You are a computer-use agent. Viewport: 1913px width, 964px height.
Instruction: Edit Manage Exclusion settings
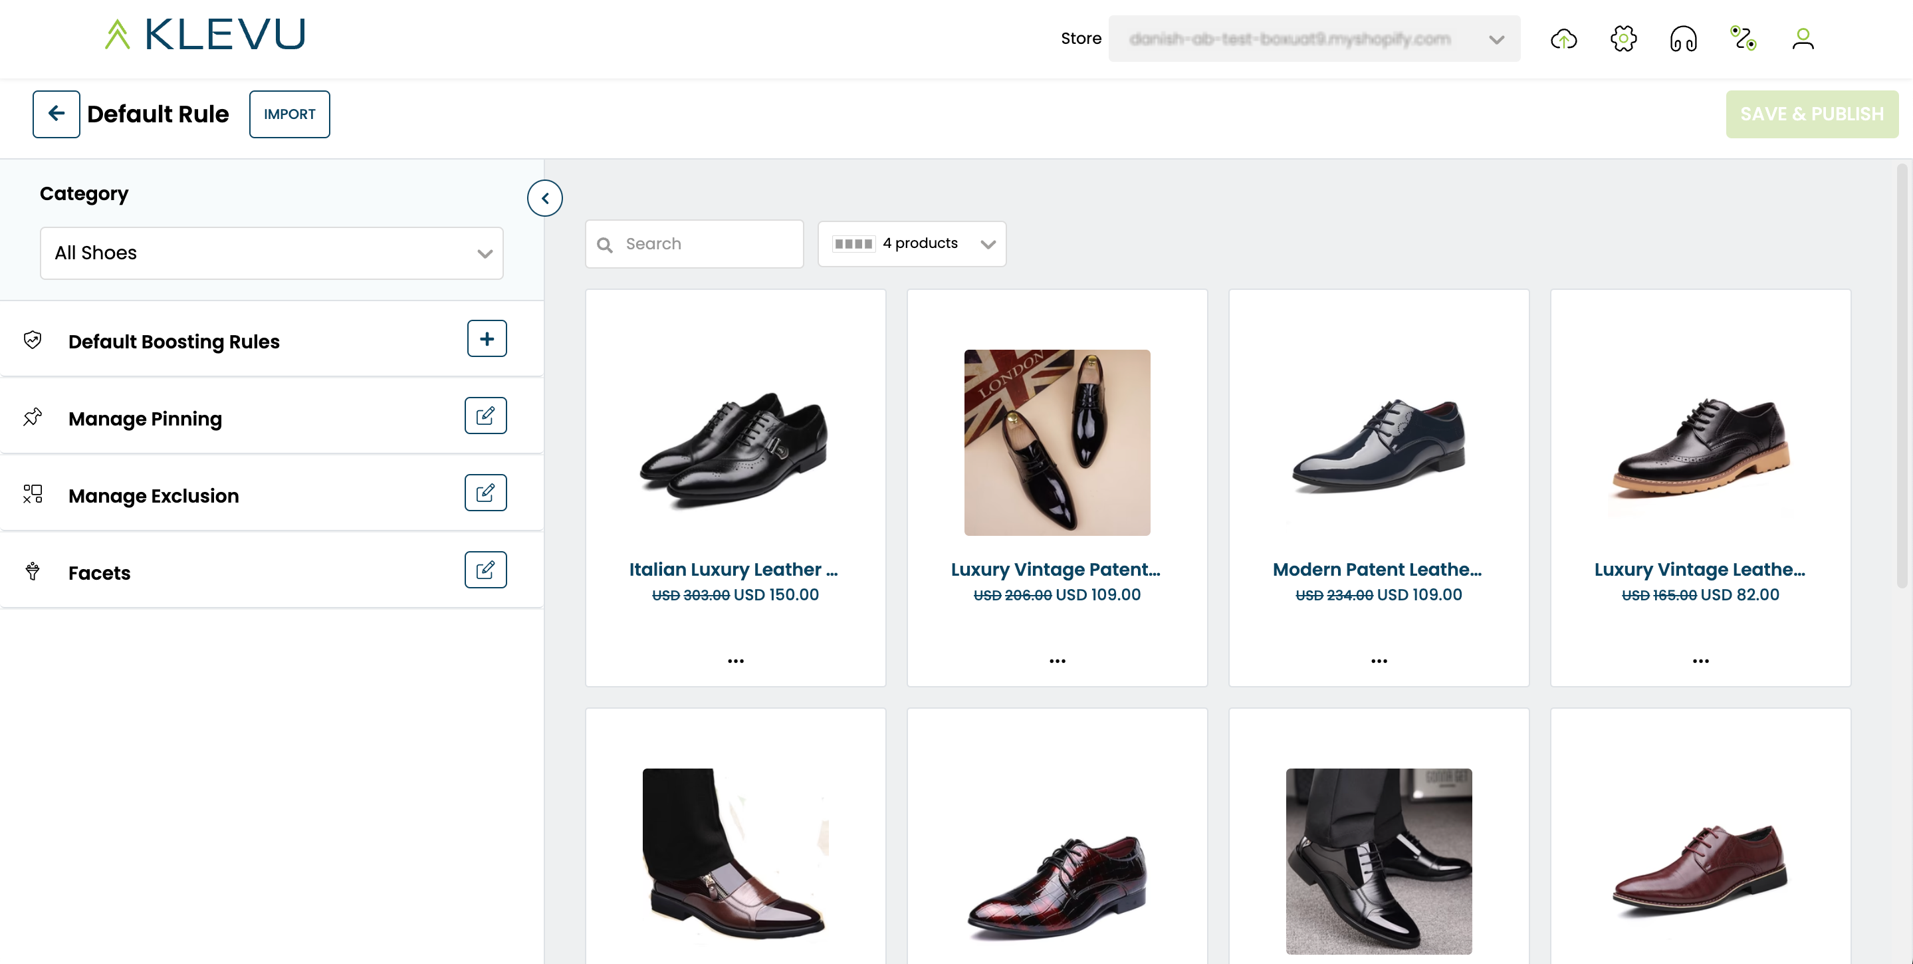coord(485,493)
